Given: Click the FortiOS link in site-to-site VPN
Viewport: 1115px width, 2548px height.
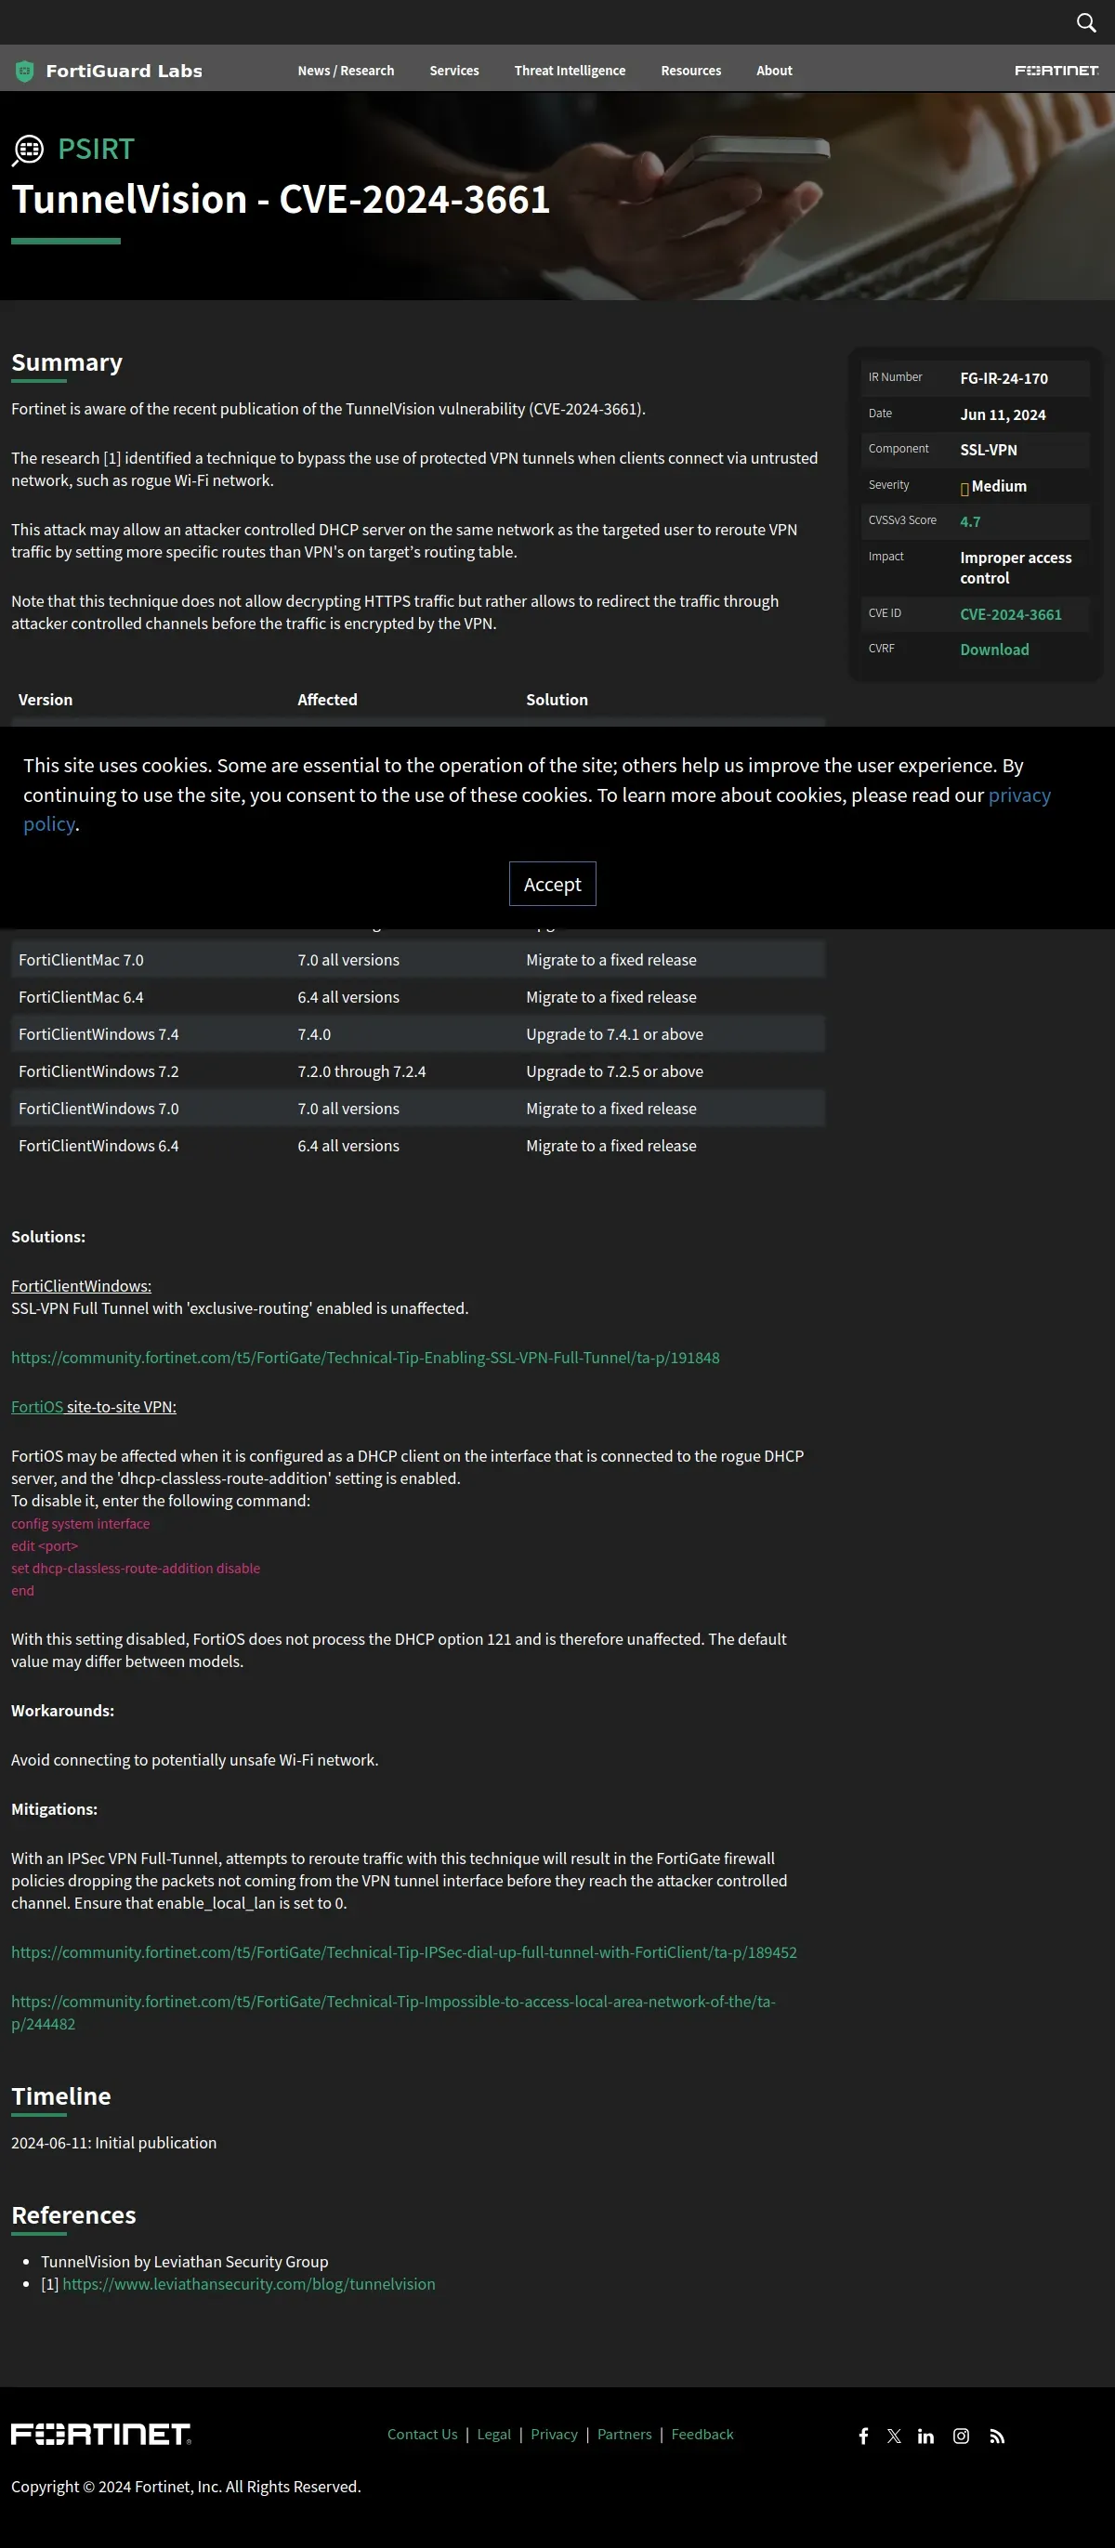Looking at the screenshot, I should click(x=36, y=1407).
